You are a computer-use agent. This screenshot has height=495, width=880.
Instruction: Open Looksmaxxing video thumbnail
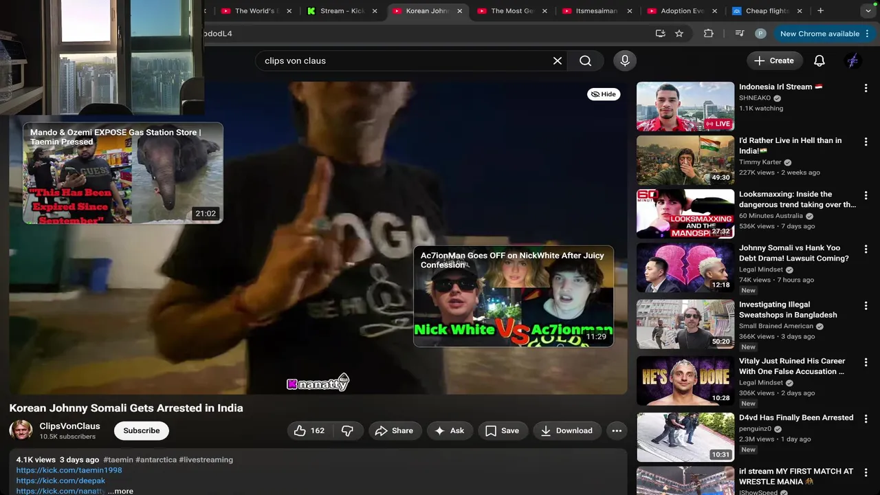[685, 214]
